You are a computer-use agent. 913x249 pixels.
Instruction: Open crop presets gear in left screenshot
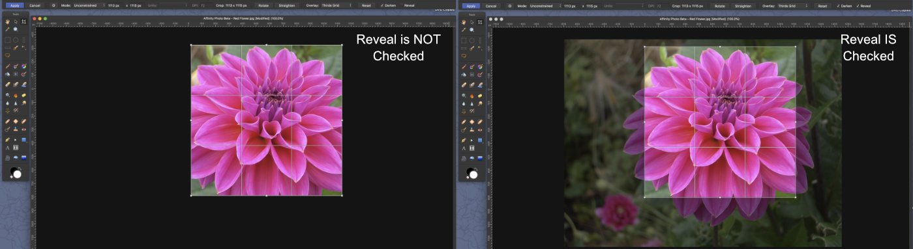point(53,5)
